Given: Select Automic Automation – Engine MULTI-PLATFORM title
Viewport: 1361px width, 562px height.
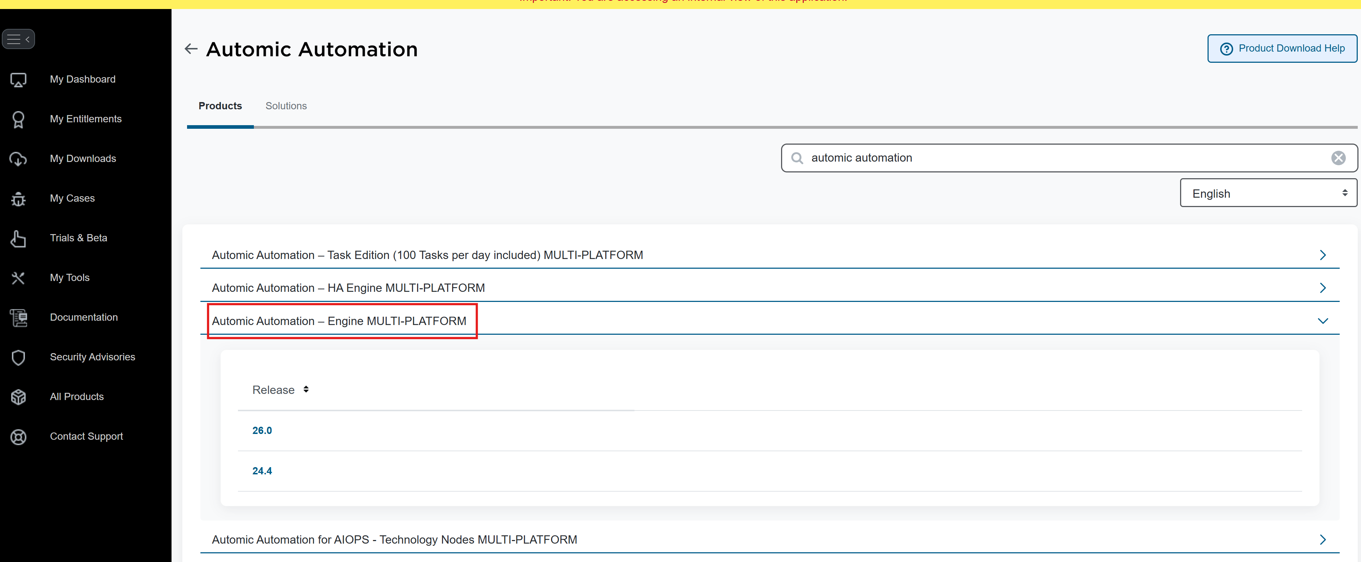Looking at the screenshot, I should pos(339,321).
